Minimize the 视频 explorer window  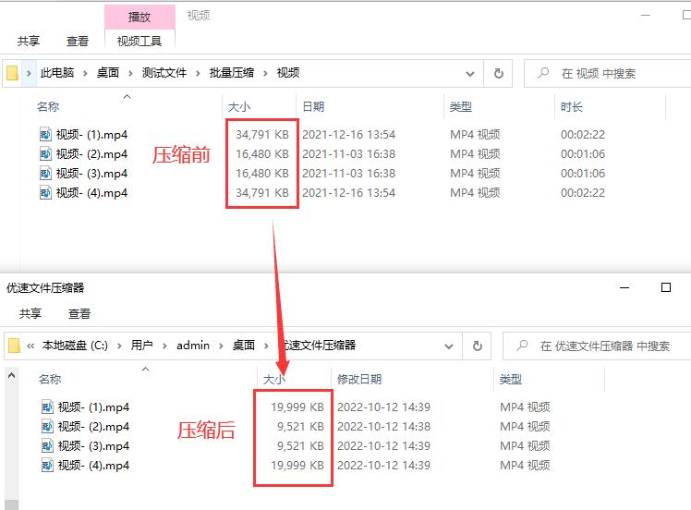point(646,16)
